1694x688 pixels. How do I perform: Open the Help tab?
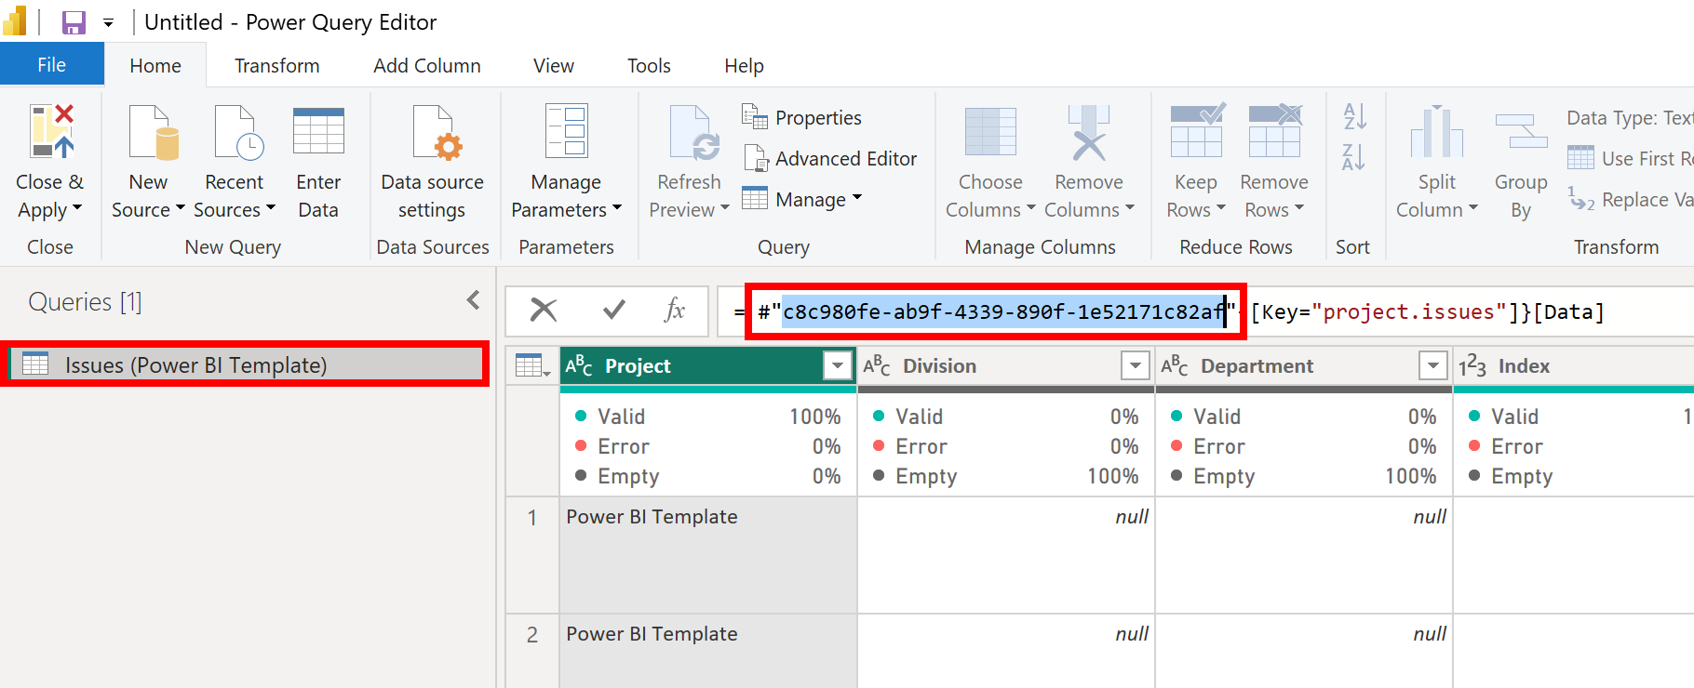pyautogui.click(x=745, y=66)
